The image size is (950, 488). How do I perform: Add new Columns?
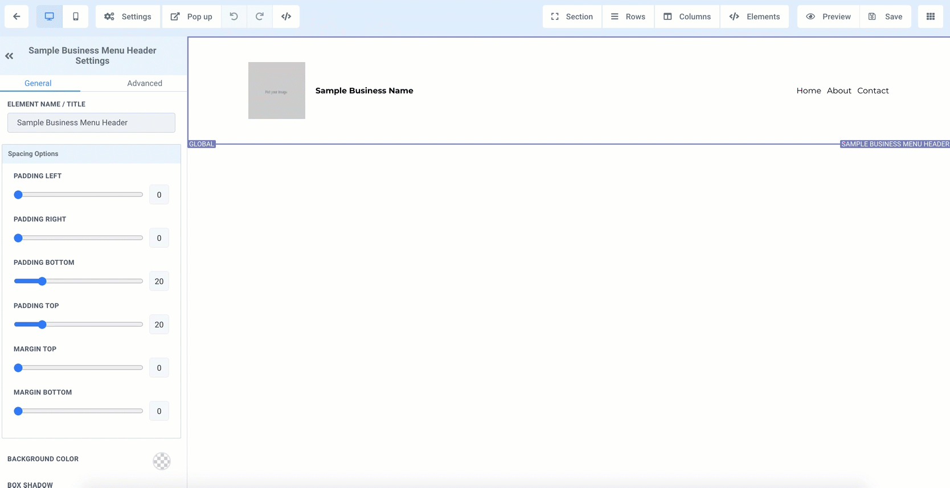687,17
